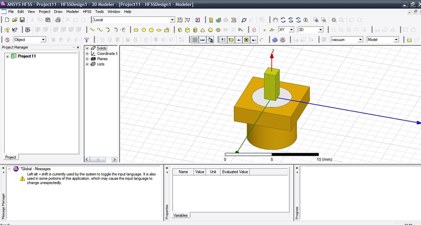Collapse the Global Messages node
The height and width of the screenshot is (225, 421).
[9, 169]
